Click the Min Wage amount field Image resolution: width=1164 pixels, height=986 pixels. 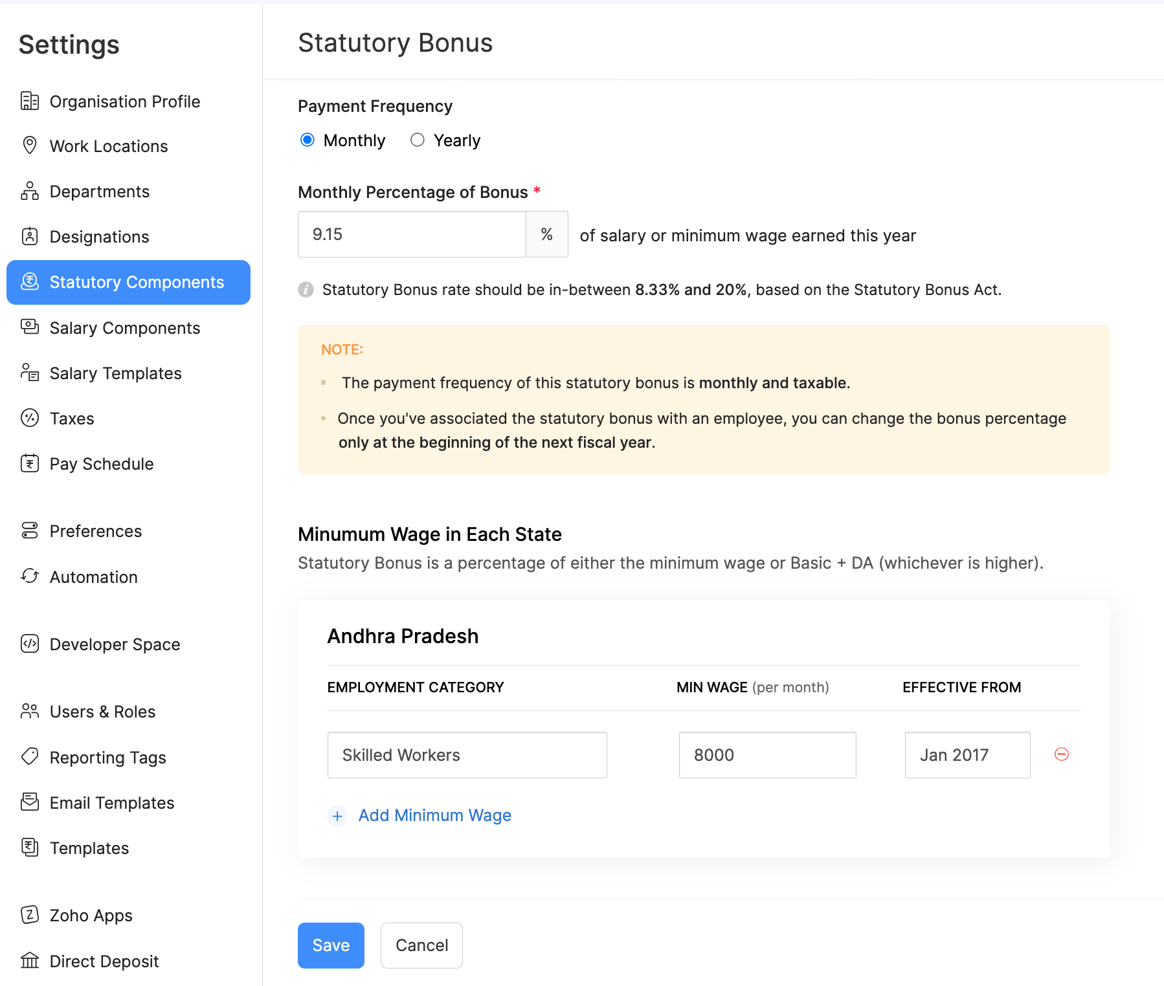coord(767,754)
